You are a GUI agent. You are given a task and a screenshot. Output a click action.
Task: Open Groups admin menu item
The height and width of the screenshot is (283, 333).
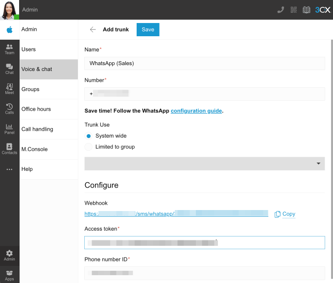pos(49,89)
